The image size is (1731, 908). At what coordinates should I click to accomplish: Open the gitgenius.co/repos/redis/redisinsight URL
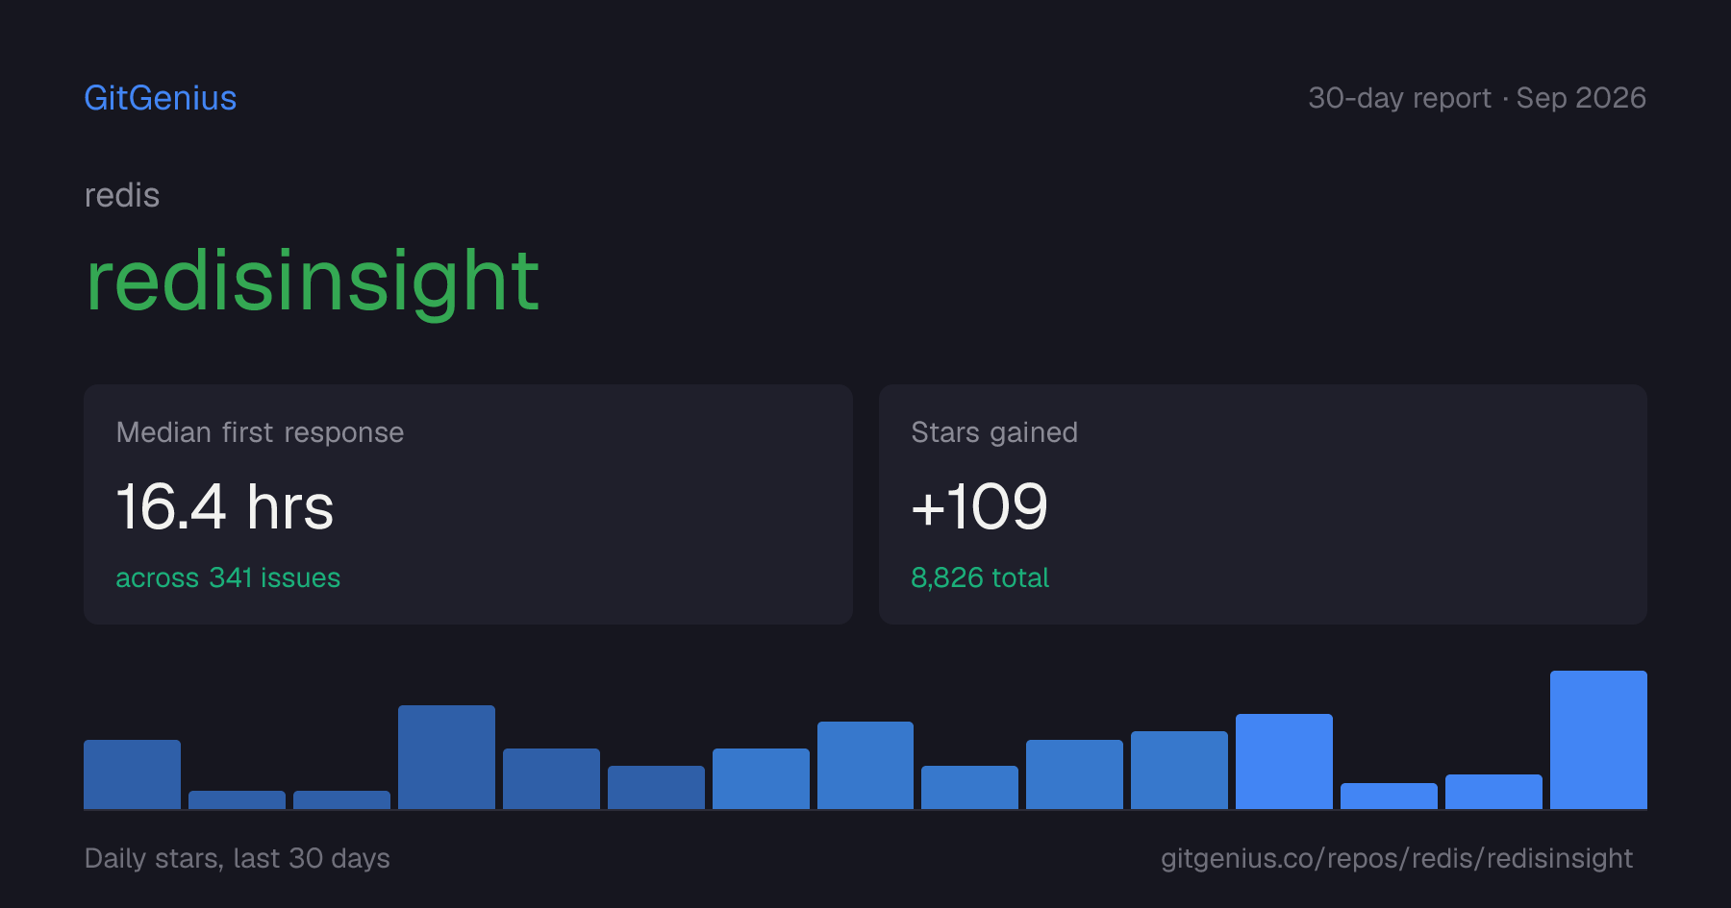1396,858
